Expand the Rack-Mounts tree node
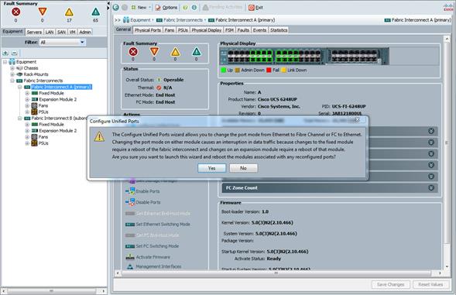This screenshot has height=295, width=456. click(12, 74)
